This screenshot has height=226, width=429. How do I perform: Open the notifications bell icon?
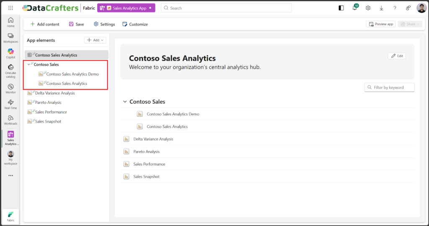(x=354, y=8)
